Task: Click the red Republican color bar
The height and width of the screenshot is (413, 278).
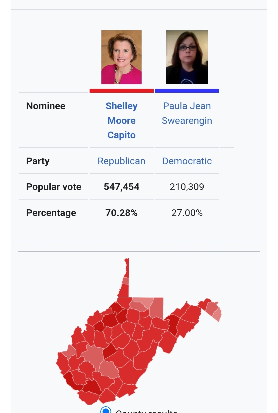Action: (x=121, y=91)
